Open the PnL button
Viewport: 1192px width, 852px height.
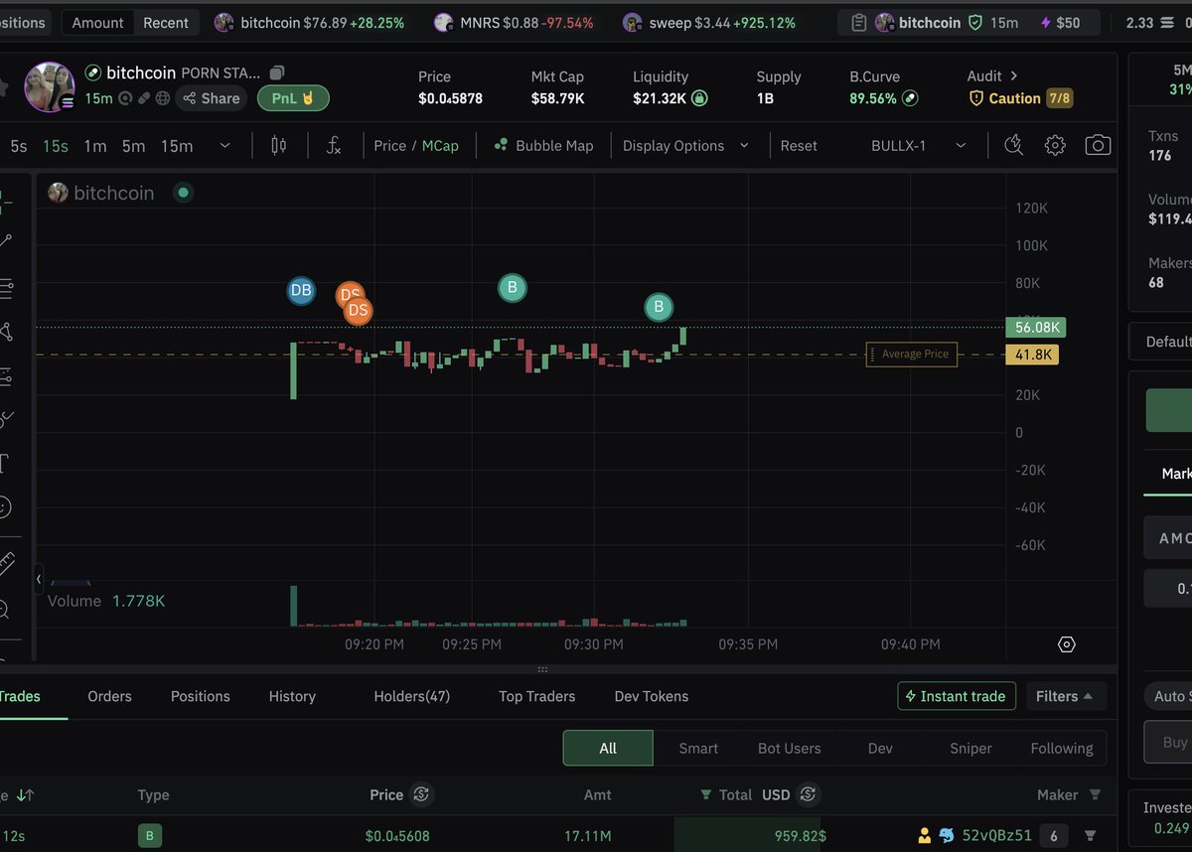pos(293,98)
